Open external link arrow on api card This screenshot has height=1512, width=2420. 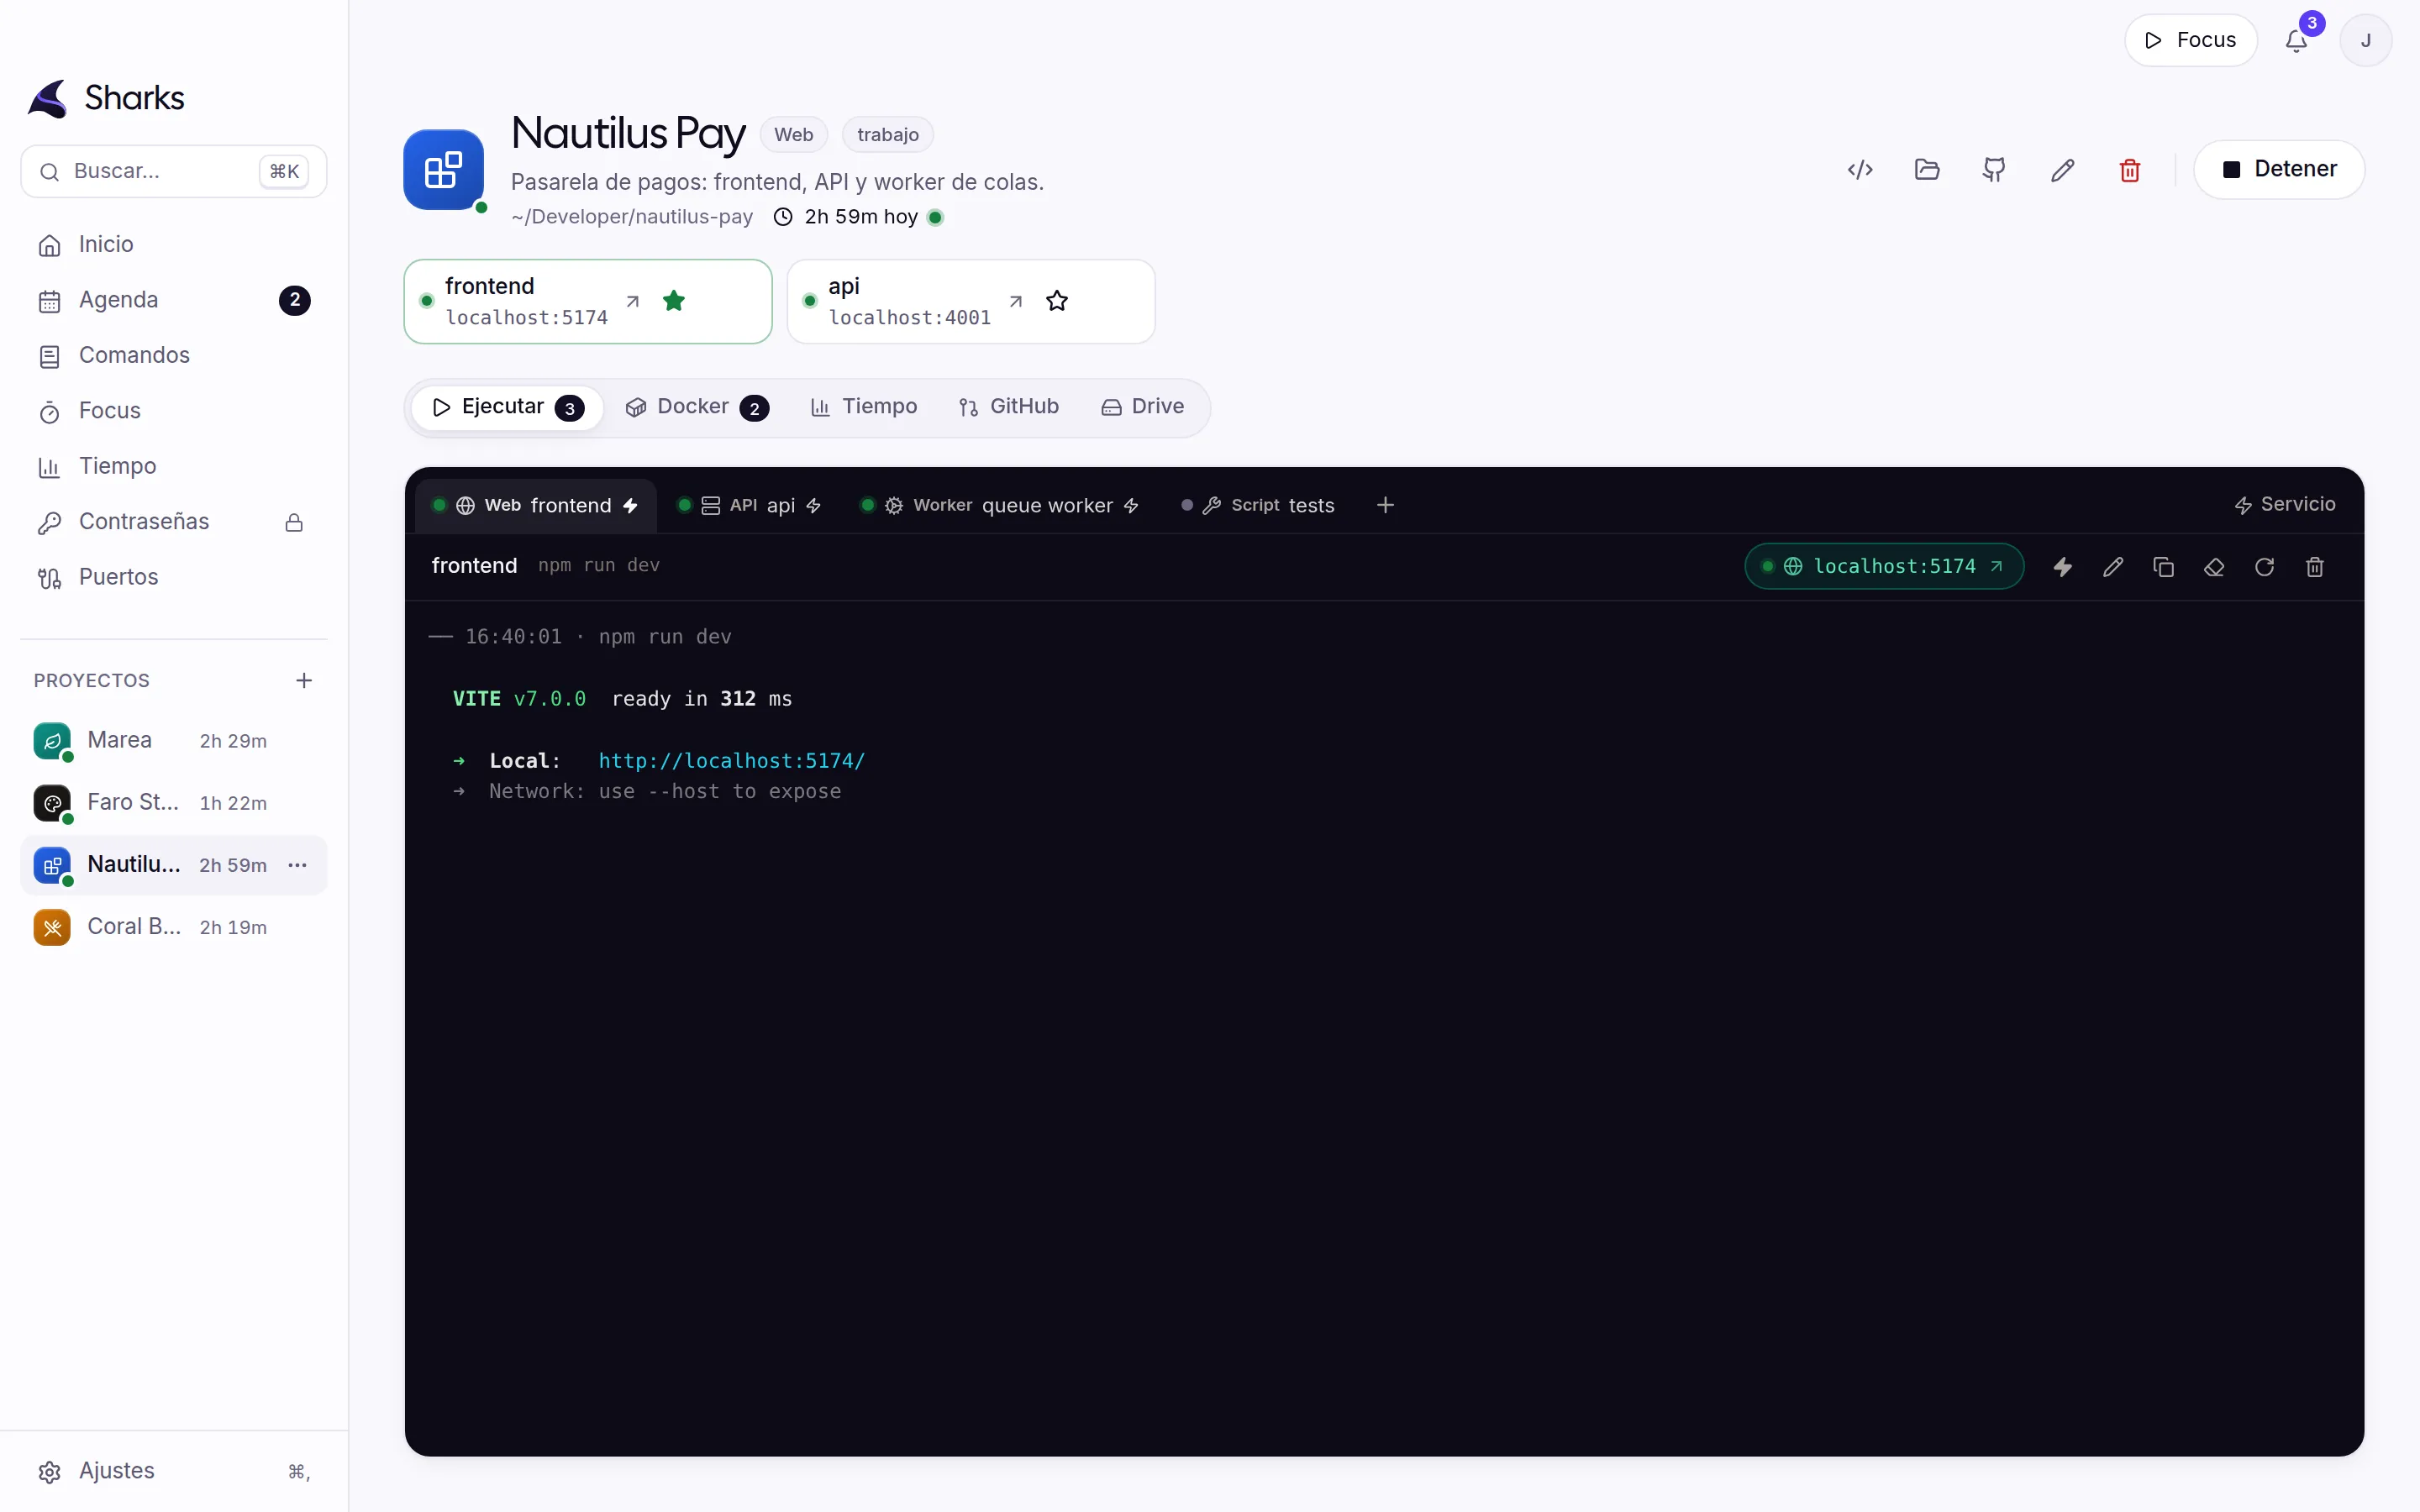tap(1016, 301)
